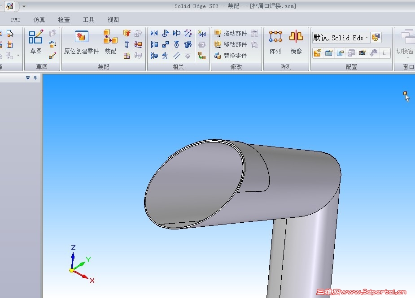
Task: Switch to the 仿真 ribbon tab
Action: point(39,20)
